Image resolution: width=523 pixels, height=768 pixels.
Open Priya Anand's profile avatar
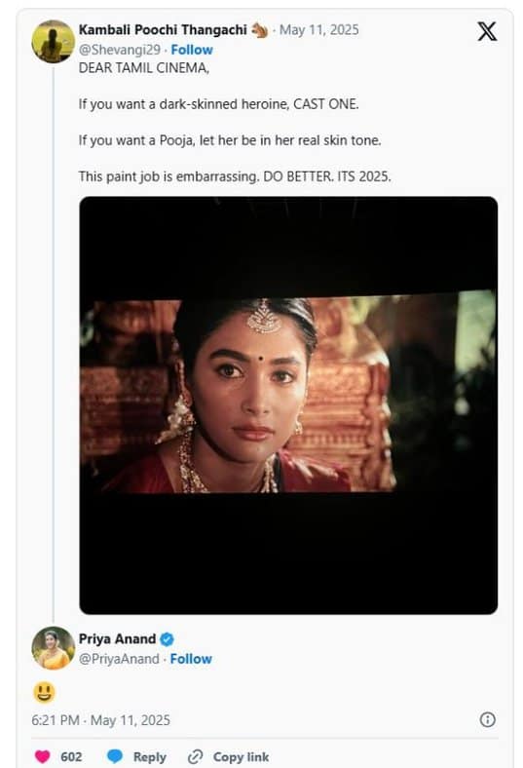tap(53, 648)
